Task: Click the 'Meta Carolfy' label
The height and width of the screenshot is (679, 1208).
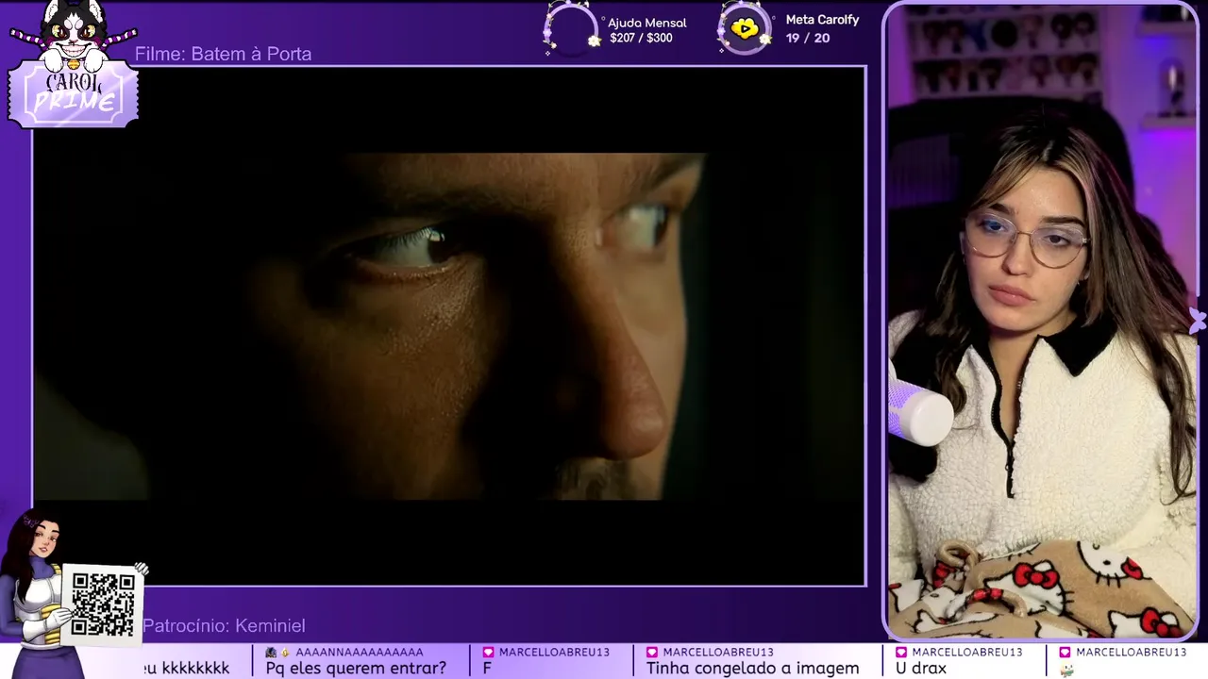Action: click(x=822, y=20)
